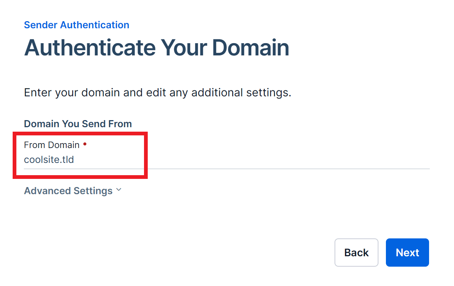Return to previous step using Back
Screen dimensions: 454x286
[x=356, y=253]
